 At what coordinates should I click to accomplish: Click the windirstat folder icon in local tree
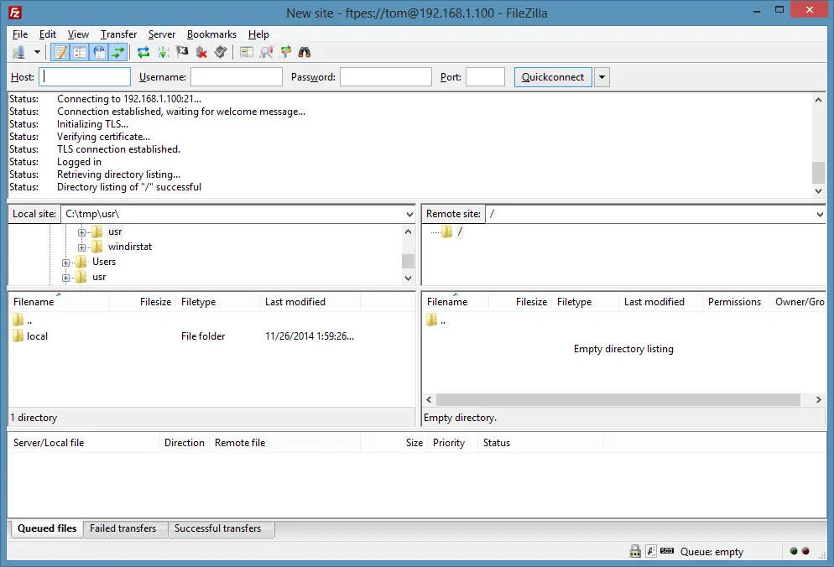point(96,247)
